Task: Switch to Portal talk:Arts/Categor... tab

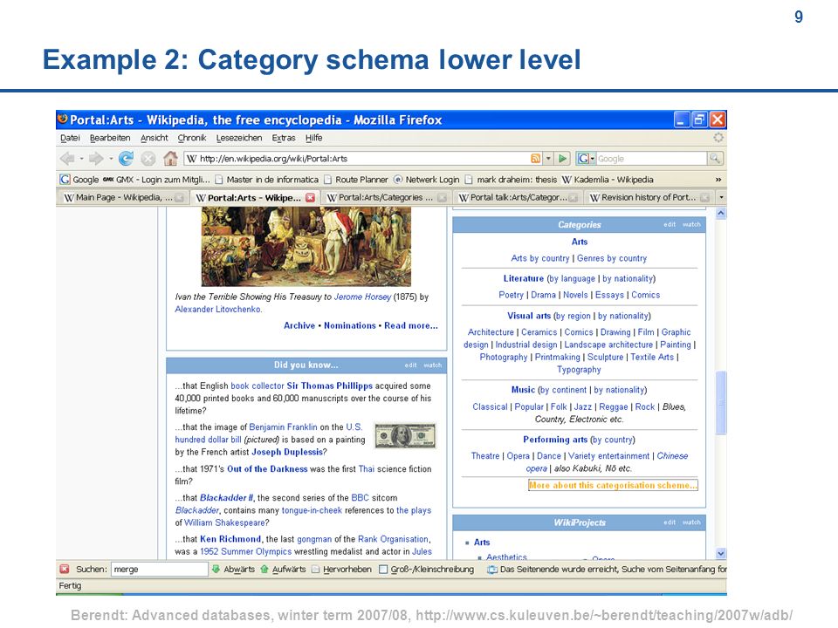Action: [x=518, y=198]
